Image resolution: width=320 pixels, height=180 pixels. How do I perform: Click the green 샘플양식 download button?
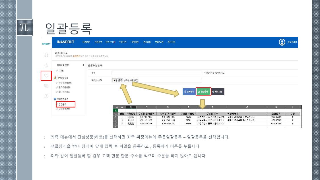pos(203,92)
